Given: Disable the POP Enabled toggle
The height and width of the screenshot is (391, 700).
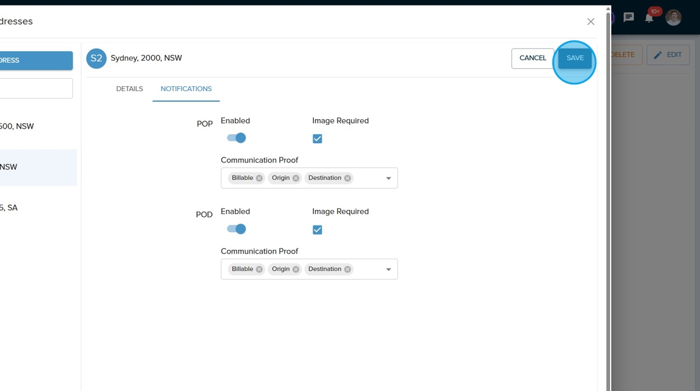Looking at the screenshot, I should click(236, 138).
